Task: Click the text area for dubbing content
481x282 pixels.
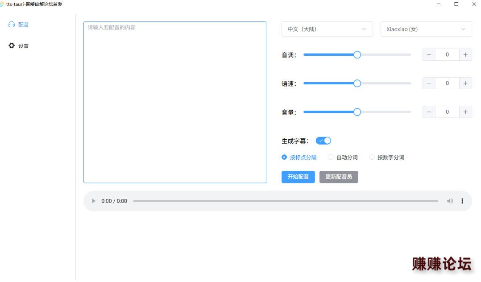Action: (x=175, y=102)
